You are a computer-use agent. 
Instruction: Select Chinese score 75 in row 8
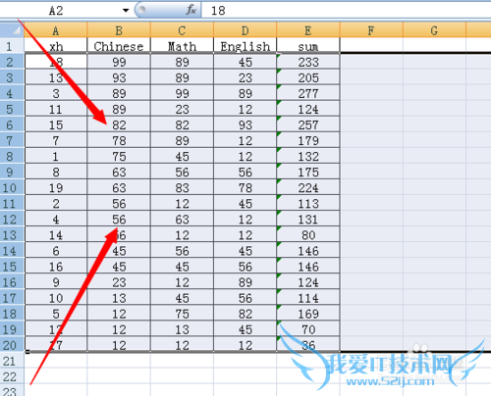point(119,156)
